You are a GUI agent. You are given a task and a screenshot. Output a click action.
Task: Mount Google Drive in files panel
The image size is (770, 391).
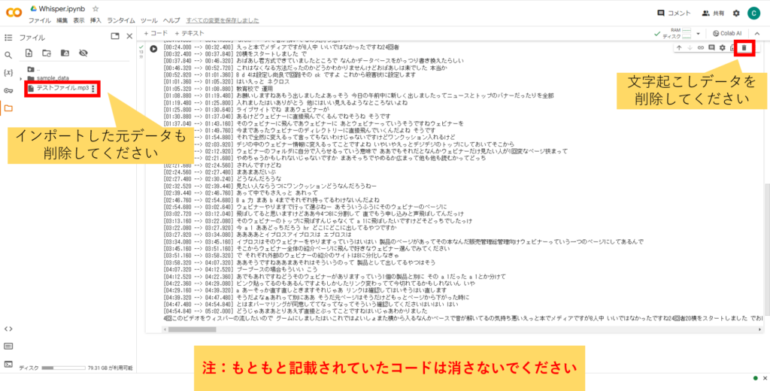[65, 53]
